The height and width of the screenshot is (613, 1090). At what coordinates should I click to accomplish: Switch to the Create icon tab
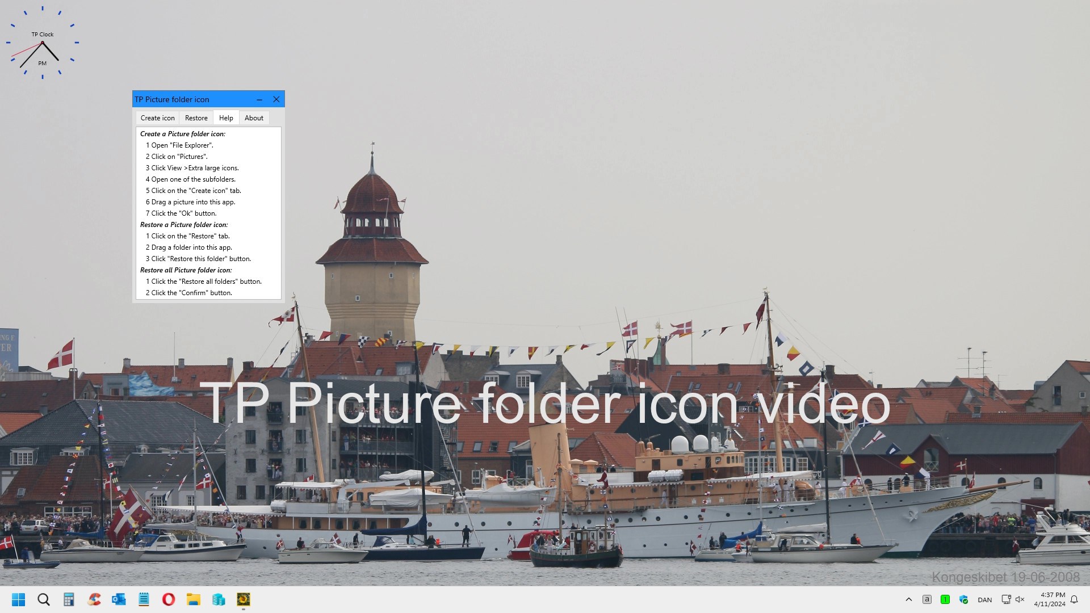pyautogui.click(x=157, y=118)
